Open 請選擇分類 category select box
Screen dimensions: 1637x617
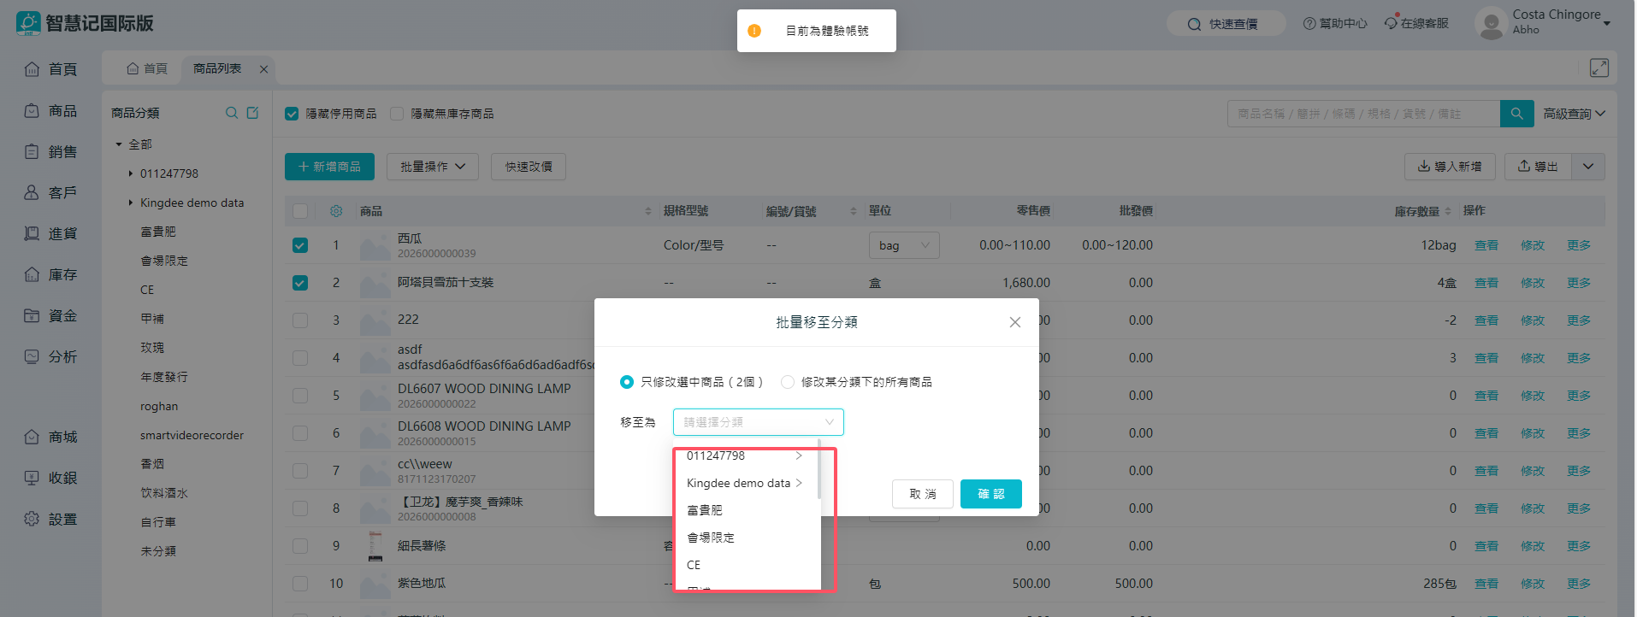click(758, 422)
